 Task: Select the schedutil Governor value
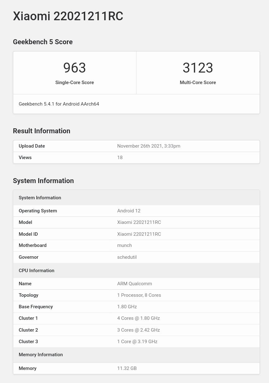point(127,257)
